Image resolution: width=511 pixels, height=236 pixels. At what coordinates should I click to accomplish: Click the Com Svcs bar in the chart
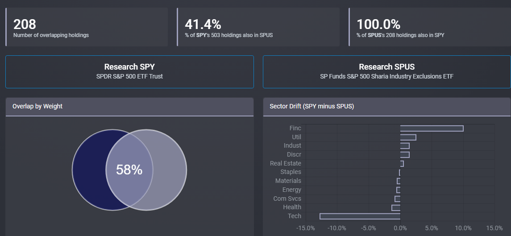[398, 199]
